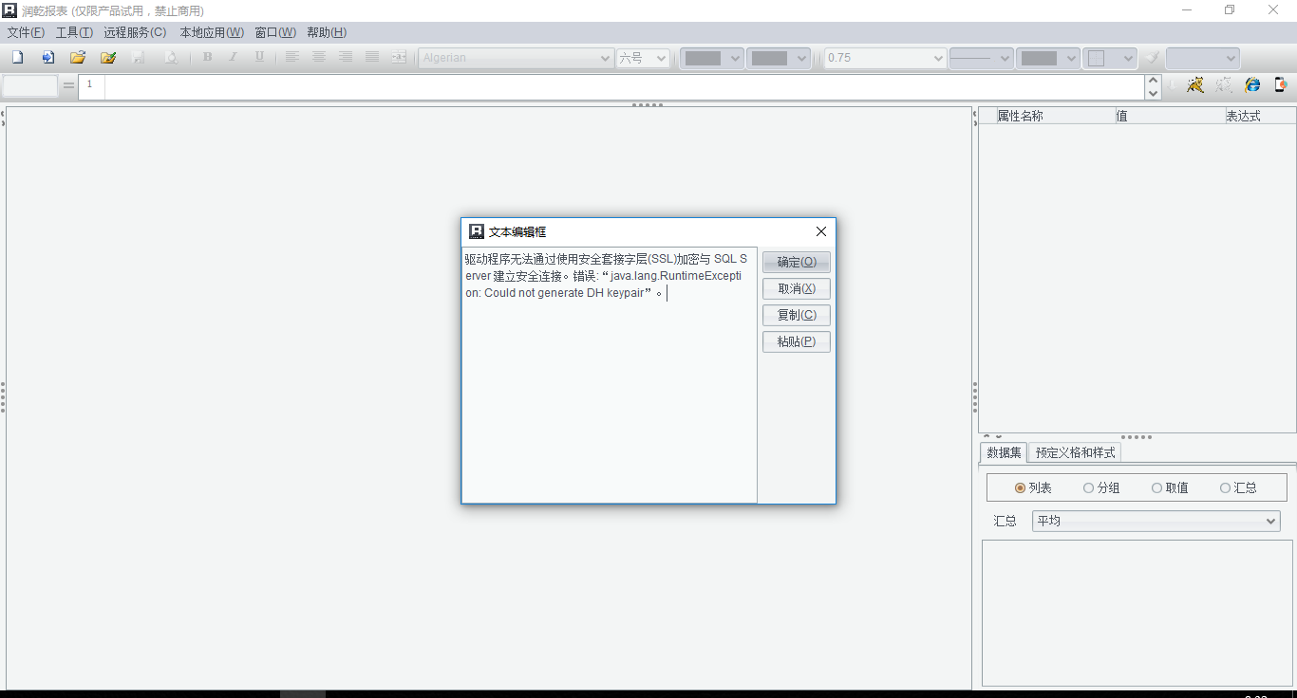Preview report in Internet Explorer browser icon
Screen dimensions: 1297x698
tap(1252, 85)
